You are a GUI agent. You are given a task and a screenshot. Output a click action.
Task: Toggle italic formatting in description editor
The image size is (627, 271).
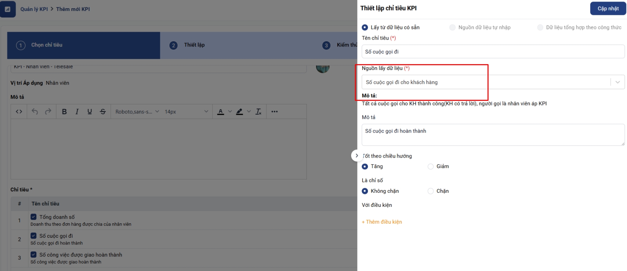pyautogui.click(x=77, y=112)
